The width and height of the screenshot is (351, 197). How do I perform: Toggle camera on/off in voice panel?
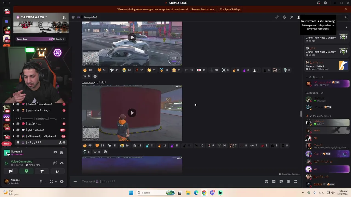tap(11, 171)
